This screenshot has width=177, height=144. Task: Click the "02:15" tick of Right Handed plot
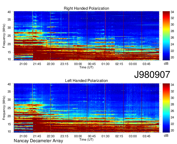tap(119, 64)
